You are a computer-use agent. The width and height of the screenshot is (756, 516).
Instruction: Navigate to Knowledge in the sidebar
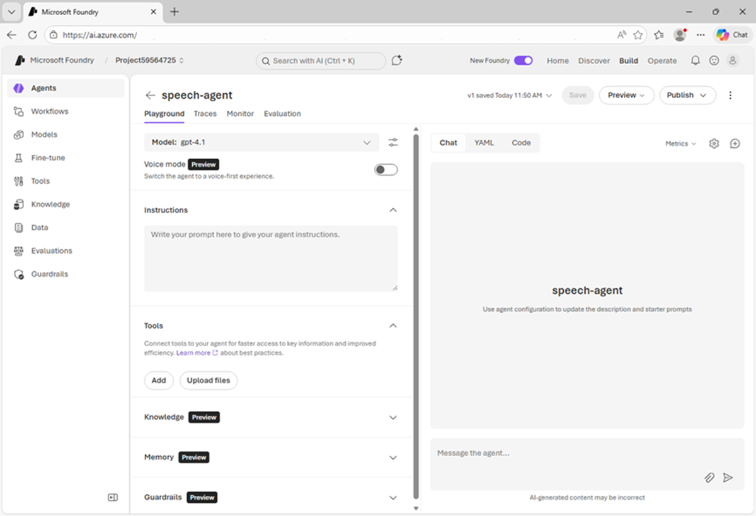pos(50,204)
